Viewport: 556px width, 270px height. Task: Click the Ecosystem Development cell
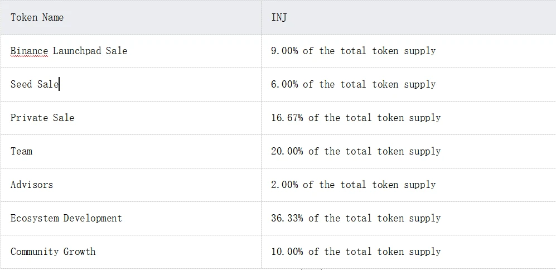pyautogui.click(x=66, y=218)
